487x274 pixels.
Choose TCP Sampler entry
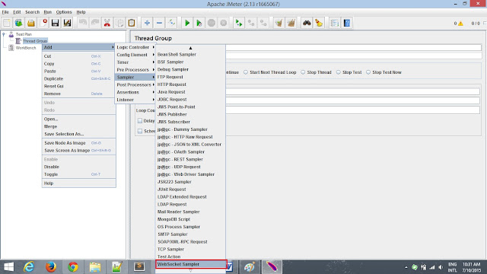[x=191, y=249]
